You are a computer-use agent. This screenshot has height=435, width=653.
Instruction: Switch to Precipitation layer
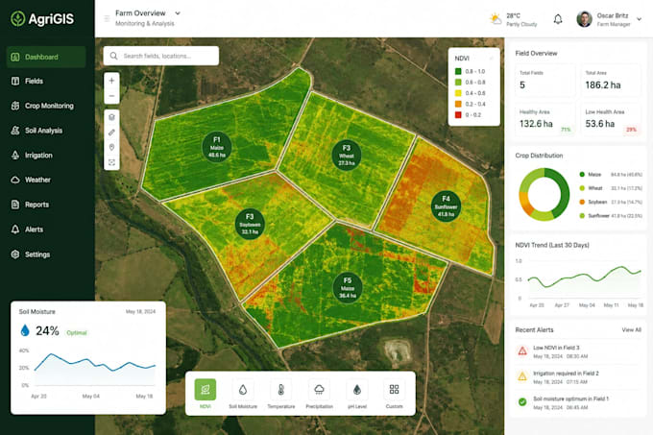tap(320, 394)
